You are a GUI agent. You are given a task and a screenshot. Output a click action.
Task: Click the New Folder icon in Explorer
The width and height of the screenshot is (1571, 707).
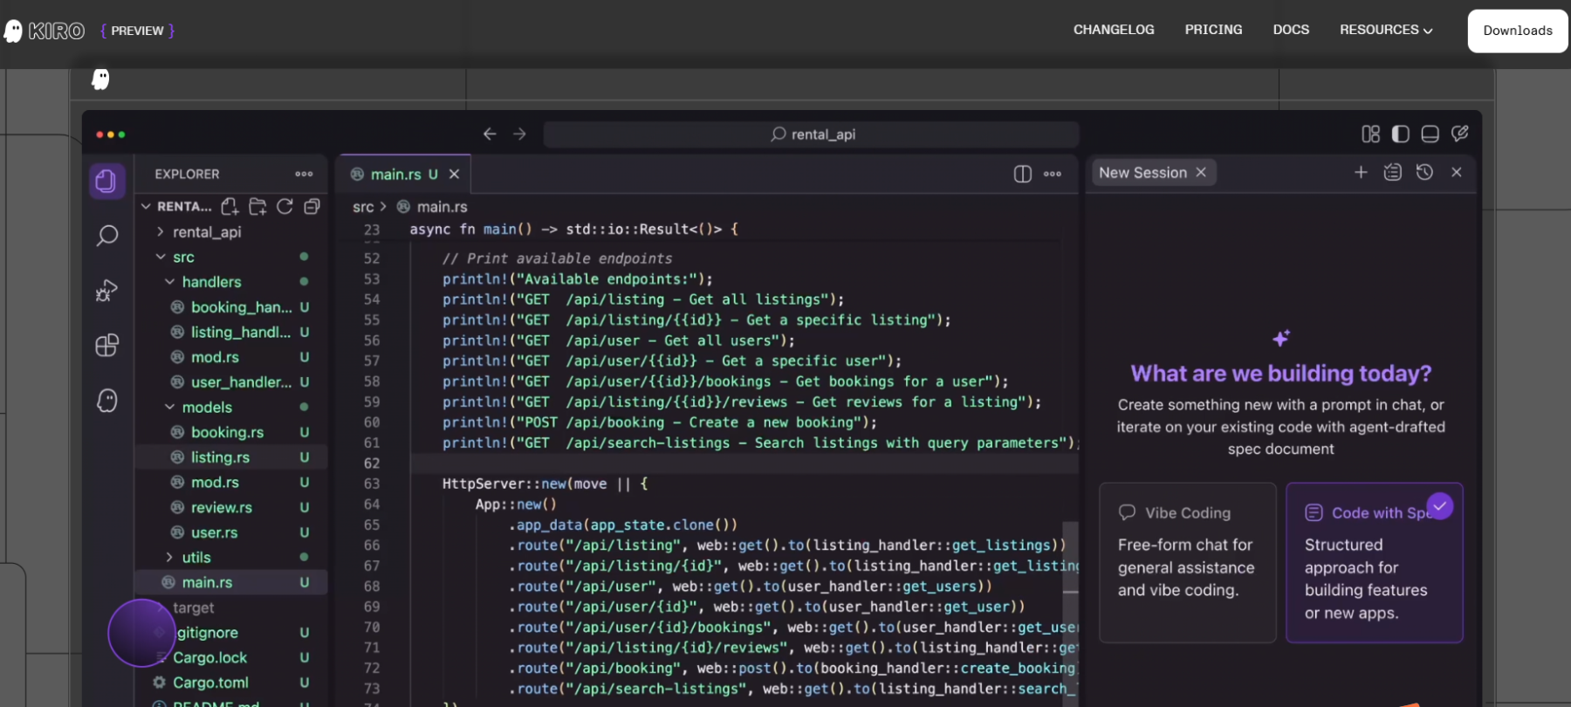tap(257, 207)
